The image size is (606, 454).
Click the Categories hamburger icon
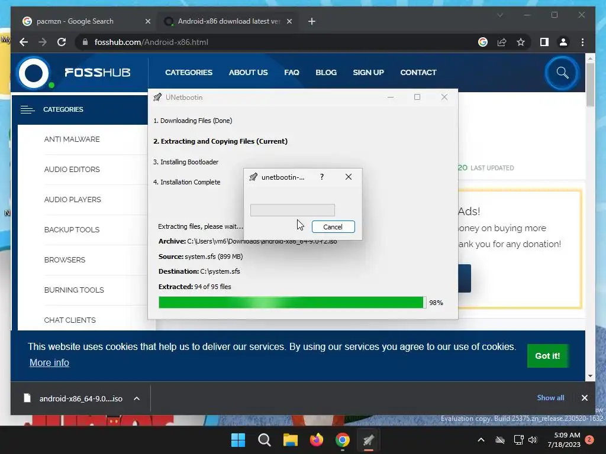click(x=27, y=109)
